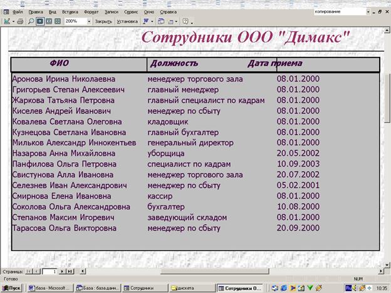Open the 200% zoom dropdown
Image resolution: width=391 pixels, height=293 pixels.
[88, 21]
